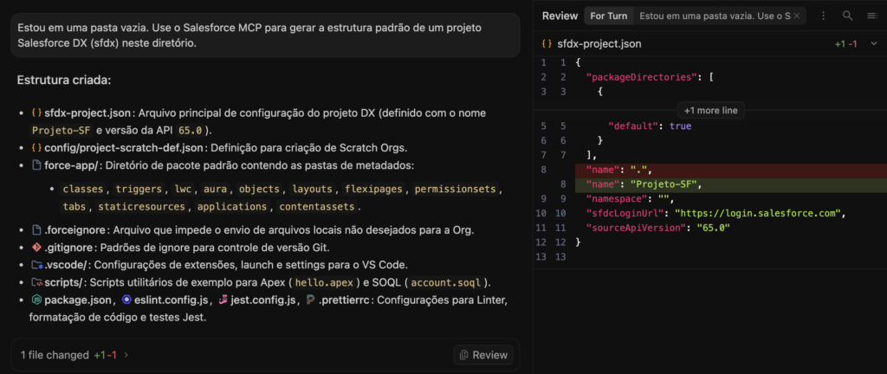Viewport: 887px width, 374px height.
Task: Click the Jest icon before jest.config.js
Action: point(223,300)
